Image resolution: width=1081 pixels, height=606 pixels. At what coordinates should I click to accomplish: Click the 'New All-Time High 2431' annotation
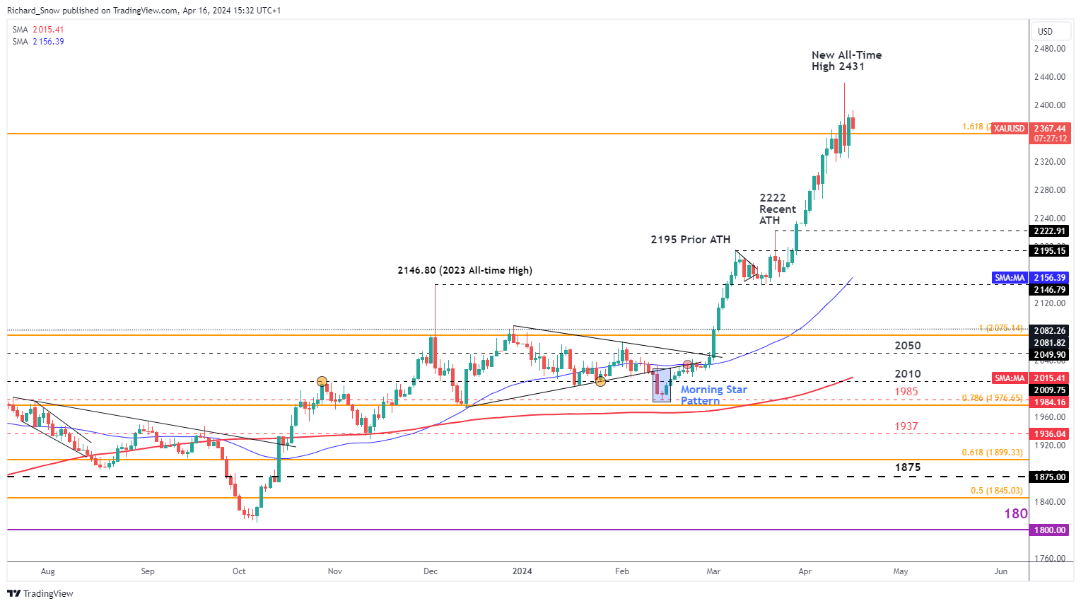coord(846,61)
